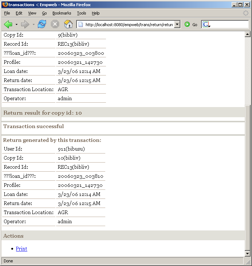Click the 'Return result for copy id: 10' heading
The image size is (252, 266).
tap(42, 112)
